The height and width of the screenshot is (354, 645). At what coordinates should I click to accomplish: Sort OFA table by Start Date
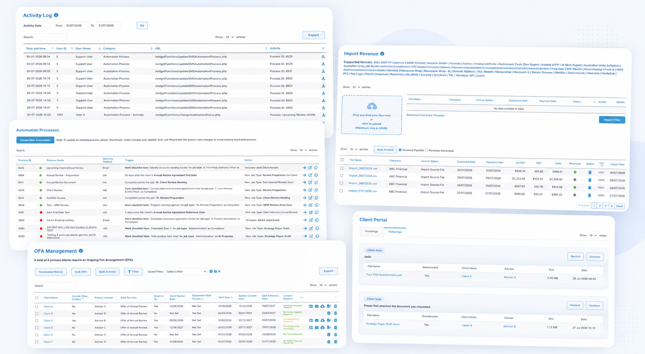coord(225,298)
